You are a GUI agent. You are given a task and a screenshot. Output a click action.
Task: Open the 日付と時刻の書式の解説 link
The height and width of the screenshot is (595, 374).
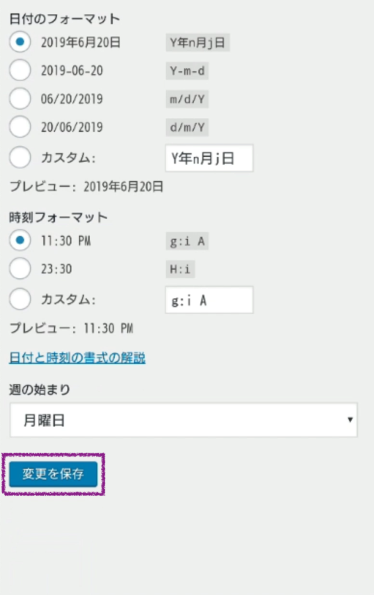pyautogui.click(x=77, y=357)
